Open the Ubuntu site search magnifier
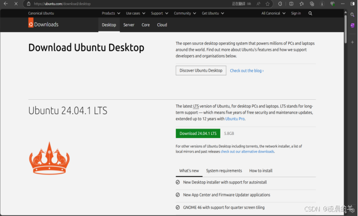The image size is (358, 216). (310, 13)
